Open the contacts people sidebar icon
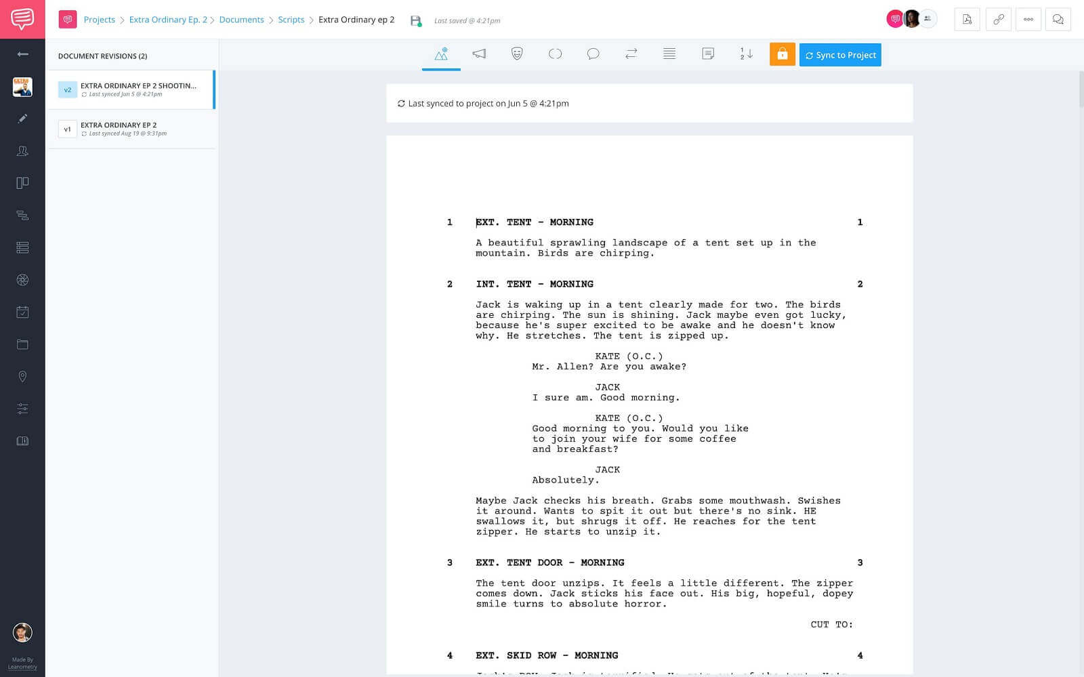This screenshot has width=1084, height=677. tap(22, 150)
